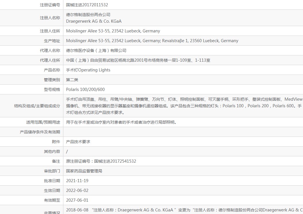Click effective date 2022-06-02
Image resolution: width=303 pixels, height=214 pixels.
click(x=77, y=190)
